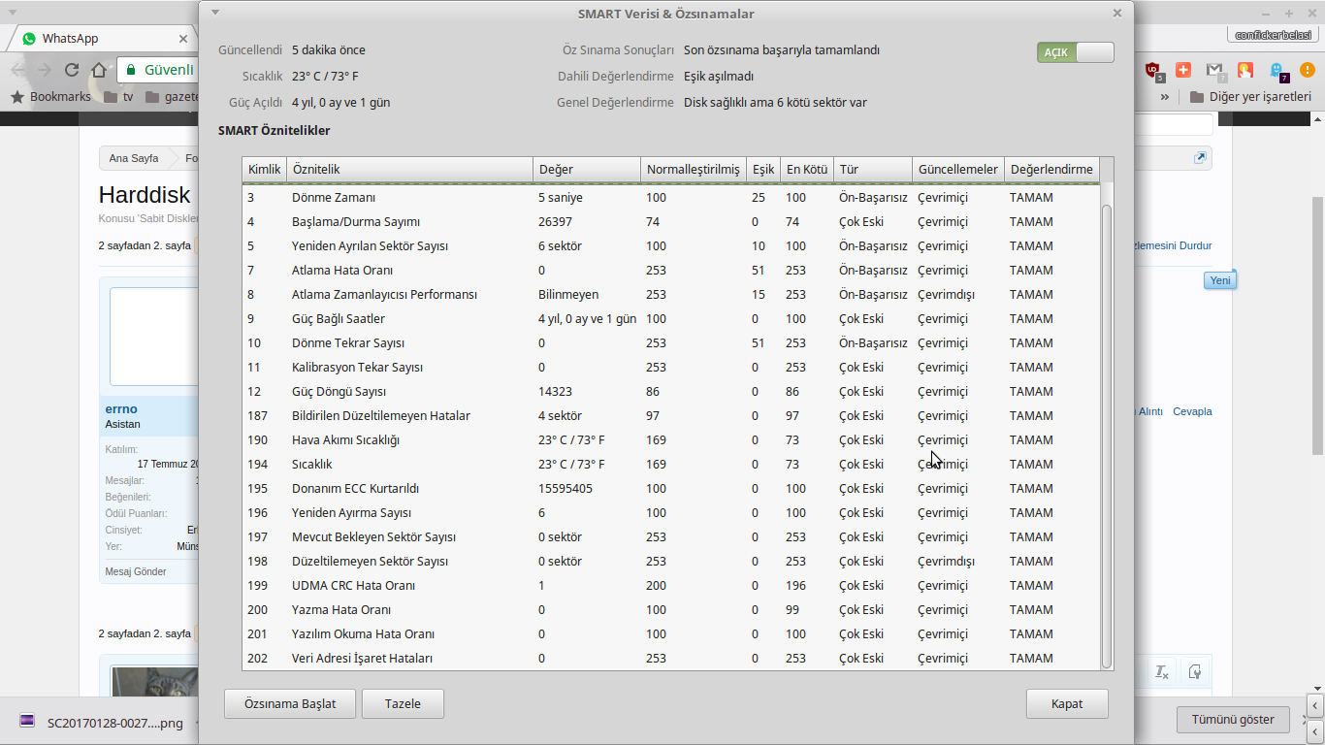Sort attributes by Değerlendirme column header
Viewport: 1325px width, 745px height.
point(1051,170)
